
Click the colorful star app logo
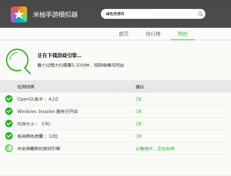point(19,14)
